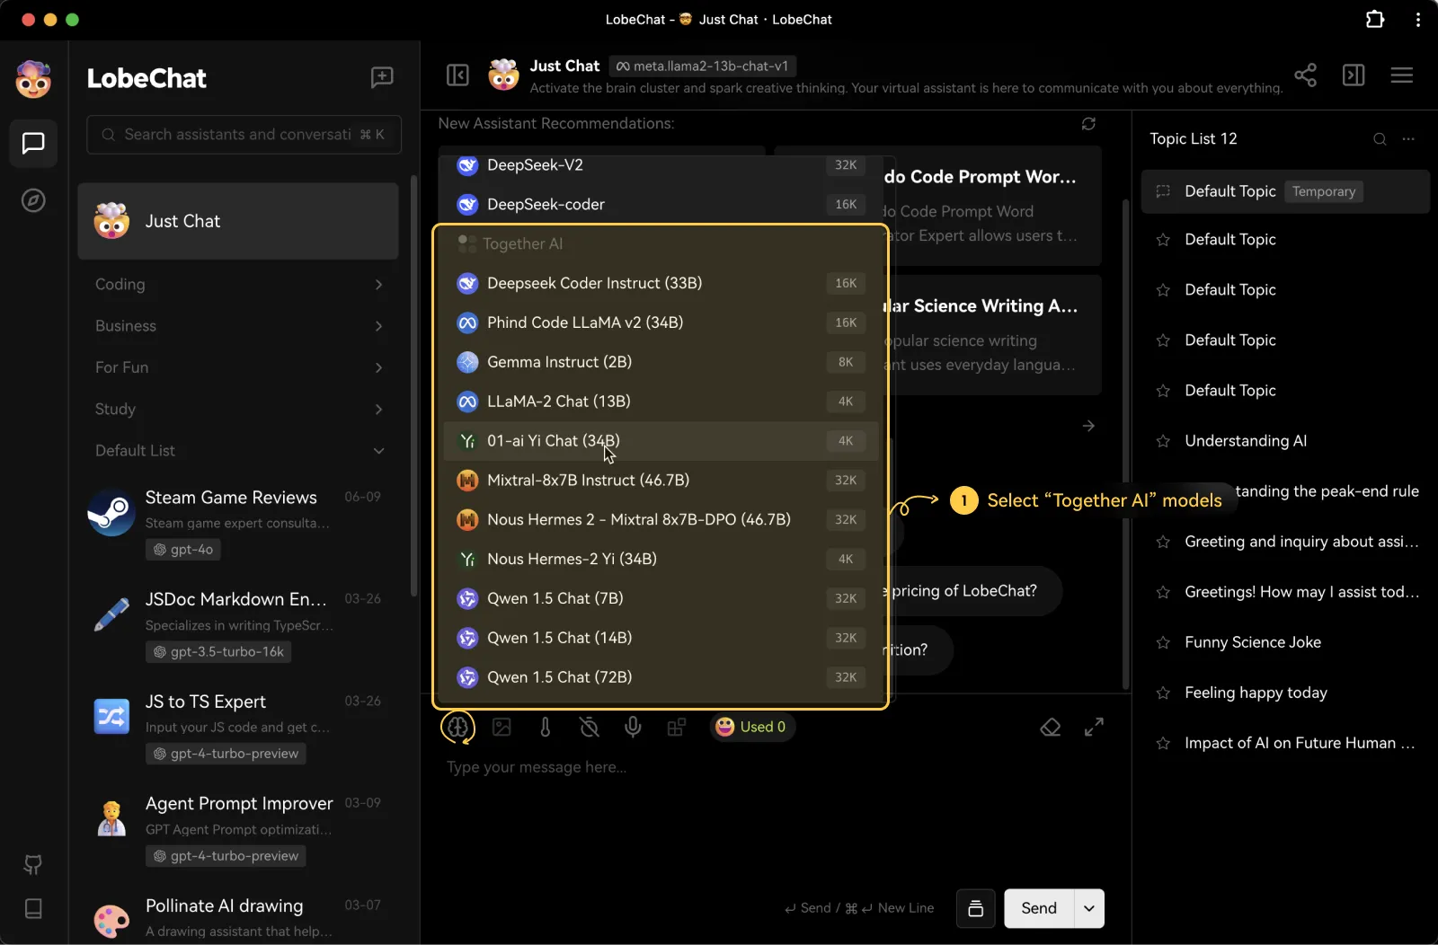
Task: Select Nous Hermes-2 Yi (34B)
Action: (661, 559)
